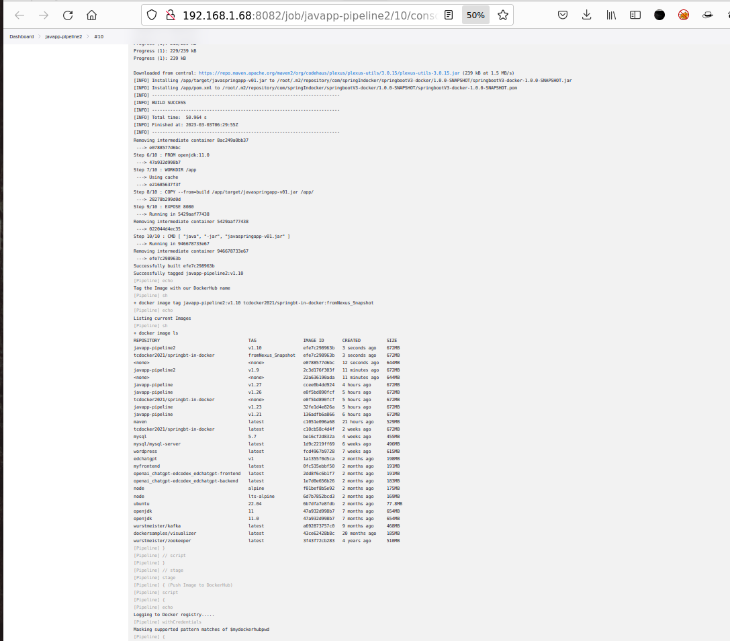Click 'Successfully built efe7c298963b' line

pos(174,266)
